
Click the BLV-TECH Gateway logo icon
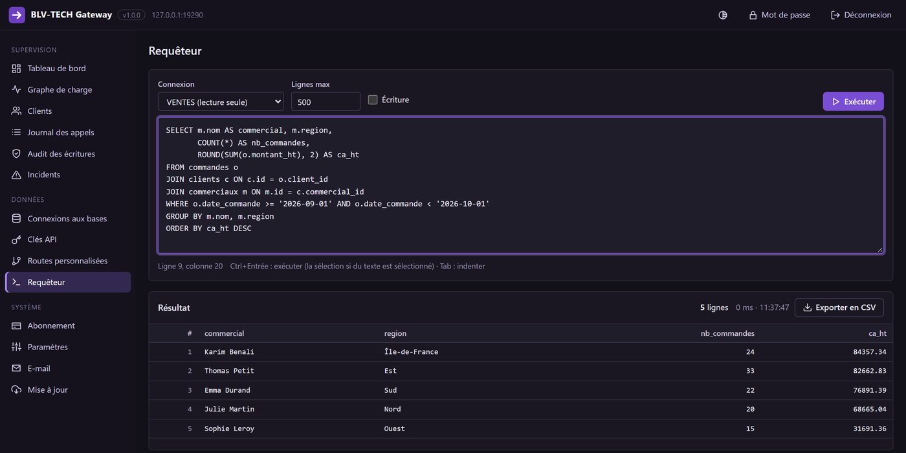coord(17,15)
